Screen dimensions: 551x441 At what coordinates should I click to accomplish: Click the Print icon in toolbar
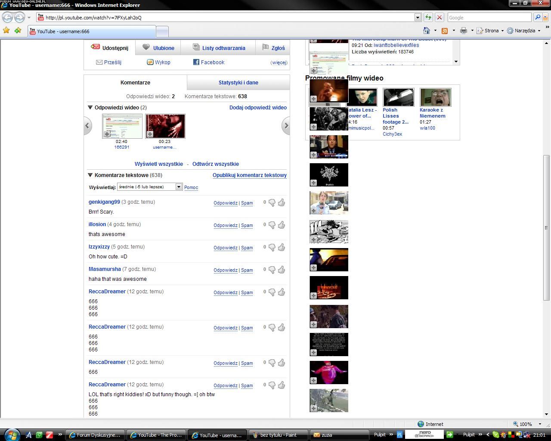pyautogui.click(x=463, y=31)
